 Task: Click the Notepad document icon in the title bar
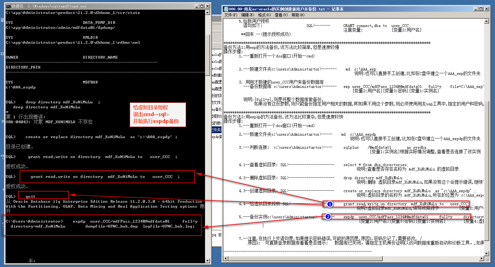click(x=226, y=9)
